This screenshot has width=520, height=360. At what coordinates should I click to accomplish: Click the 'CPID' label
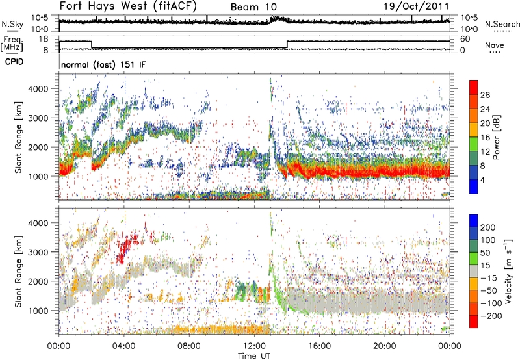14,62
